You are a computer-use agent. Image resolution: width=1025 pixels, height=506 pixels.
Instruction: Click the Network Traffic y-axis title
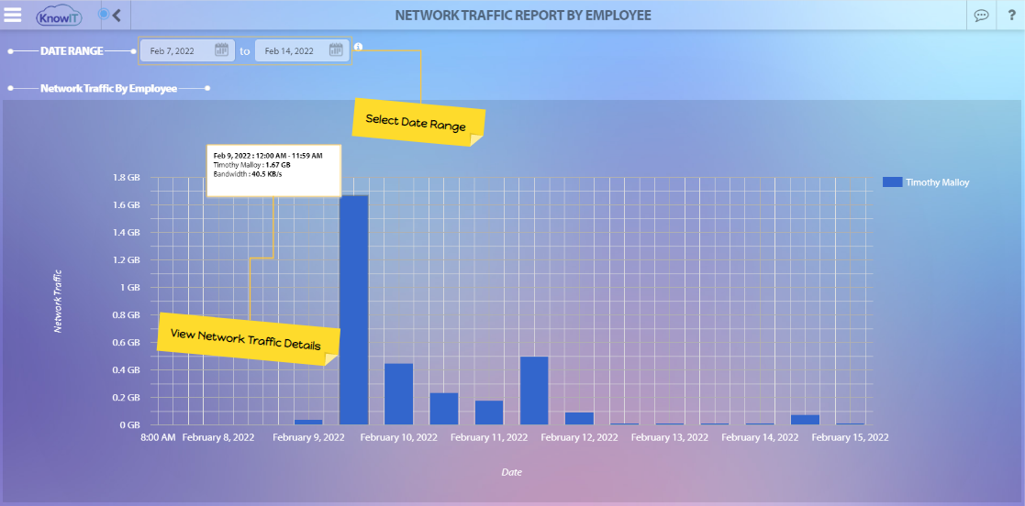[x=58, y=301]
